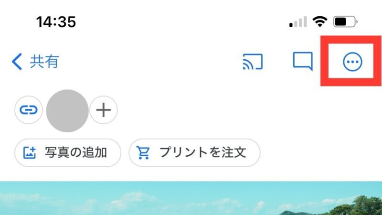Select the gray member avatar circle

pyautogui.click(x=67, y=111)
